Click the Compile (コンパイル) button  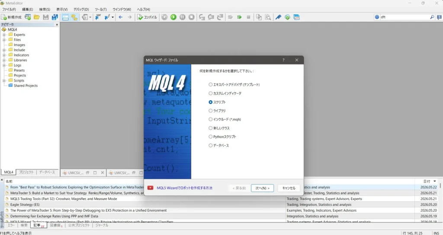point(147,17)
